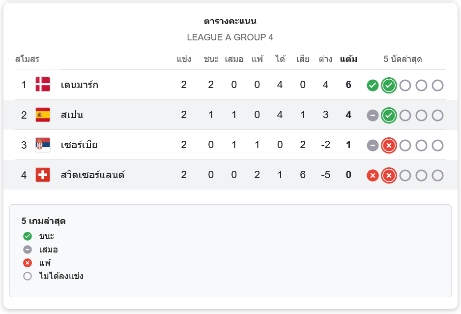Click Denmark's first green win icon

[373, 85]
